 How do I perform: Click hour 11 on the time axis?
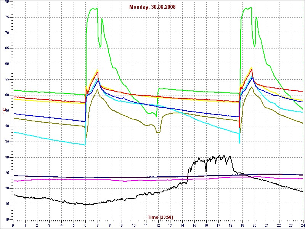(x=146, y=225)
